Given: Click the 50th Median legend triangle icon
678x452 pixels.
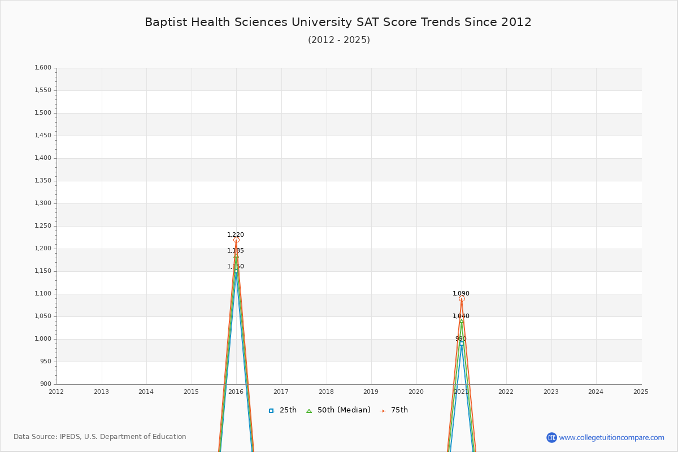Looking at the screenshot, I should point(309,411).
